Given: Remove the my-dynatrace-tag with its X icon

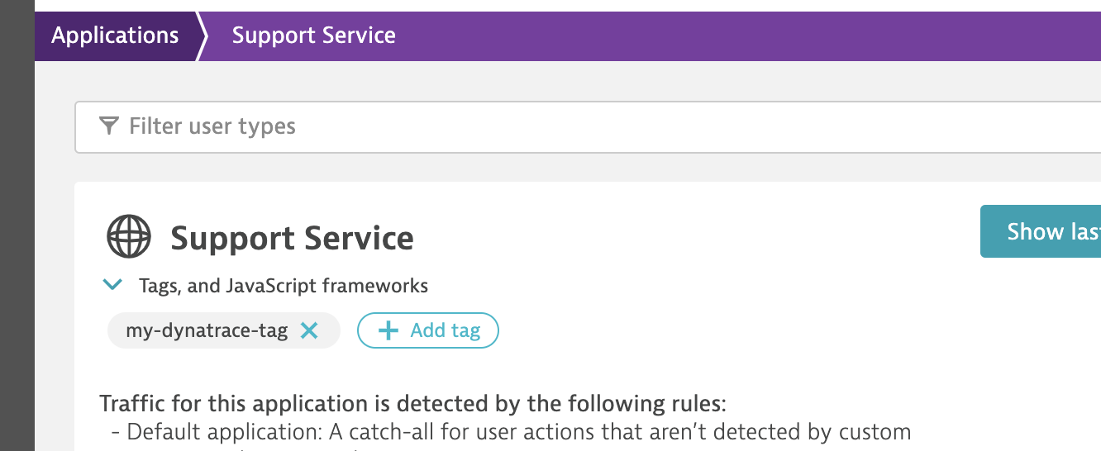Looking at the screenshot, I should 309,331.
